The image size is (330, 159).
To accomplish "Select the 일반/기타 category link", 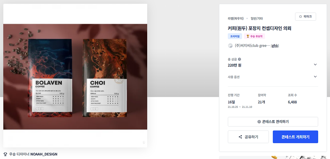I will coord(257,19).
